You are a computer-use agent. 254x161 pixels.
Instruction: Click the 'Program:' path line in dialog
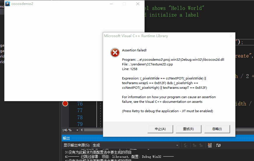point(173,60)
